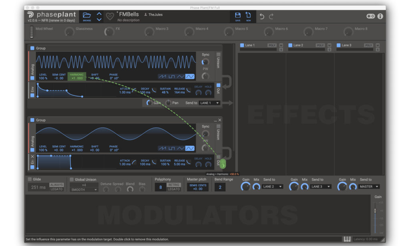The image size is (410, 246).
Task: Select square waveform in the second oscillator
Action: pos(171,148)
